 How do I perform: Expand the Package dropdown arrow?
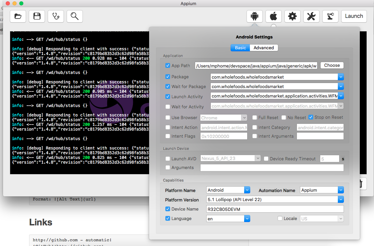pyautogui.click(x=341, y=77)
